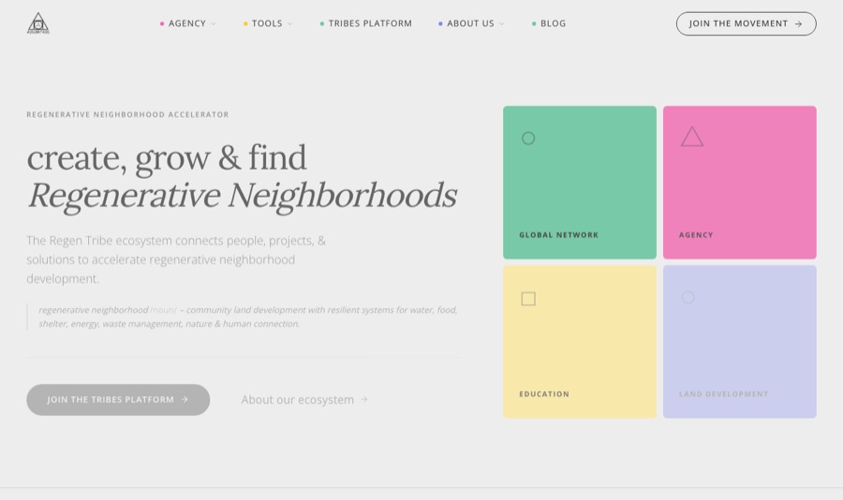Open the About Us menu
The image size is (843, 500).
[471, 23]
